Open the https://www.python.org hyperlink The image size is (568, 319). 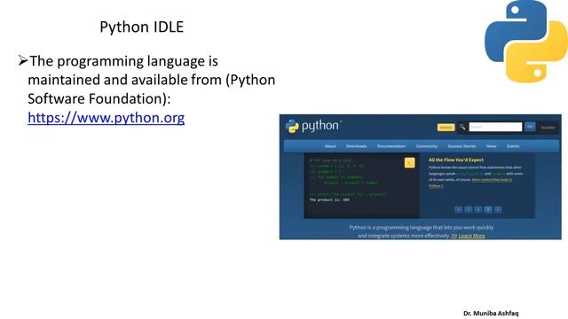106,118
